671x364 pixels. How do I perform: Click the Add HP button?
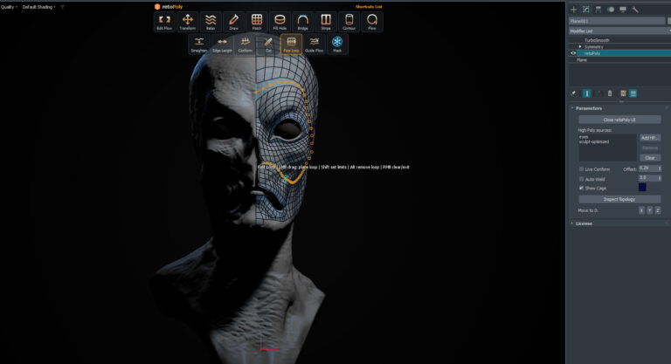pos(650,138)
